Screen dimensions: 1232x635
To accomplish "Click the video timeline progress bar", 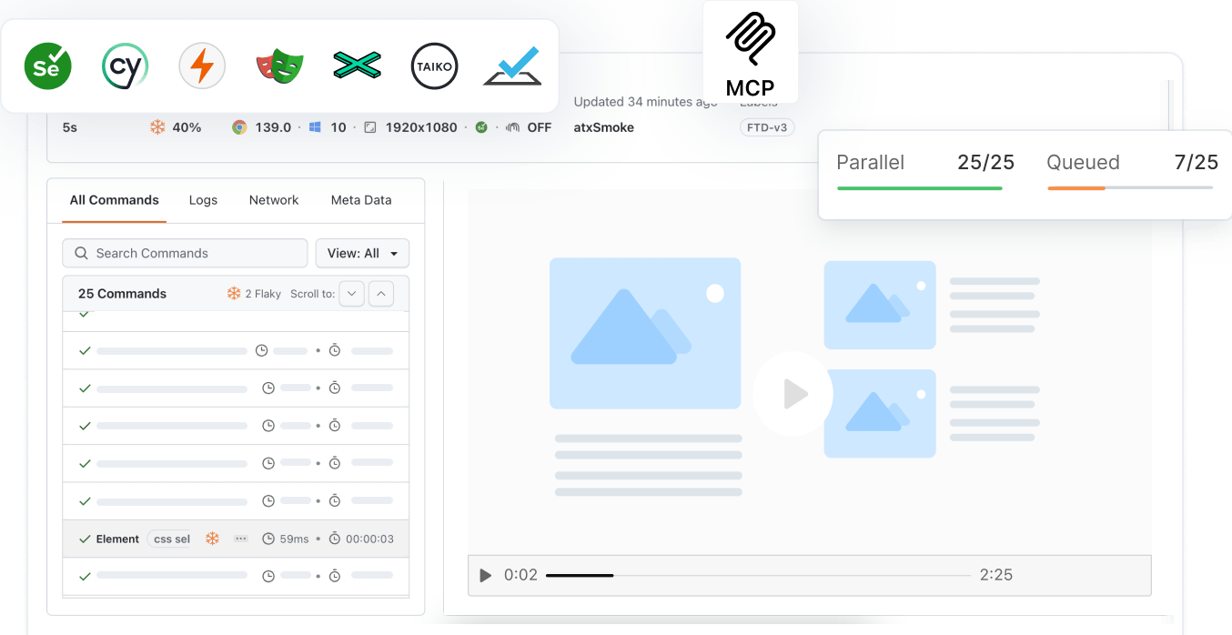I will pos(757,575).
